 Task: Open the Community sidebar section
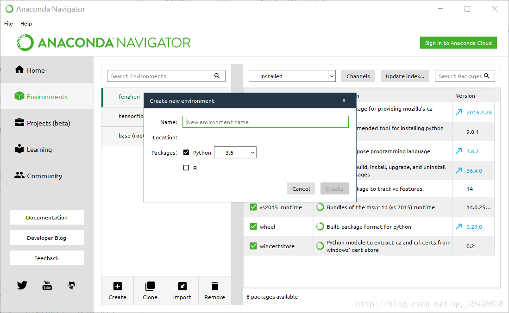[47, 175]
